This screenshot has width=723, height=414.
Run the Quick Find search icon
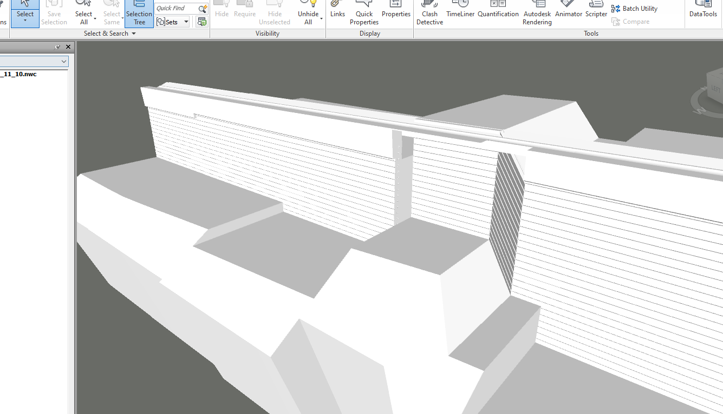[203, 9]
